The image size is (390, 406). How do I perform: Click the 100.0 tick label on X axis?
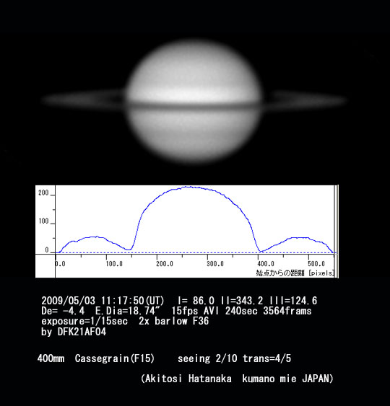pyautogui.click(x=114, y=264)
